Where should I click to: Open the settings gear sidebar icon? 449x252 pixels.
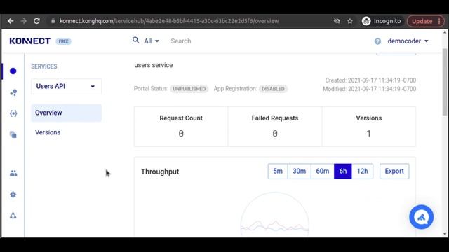[13, 195]
